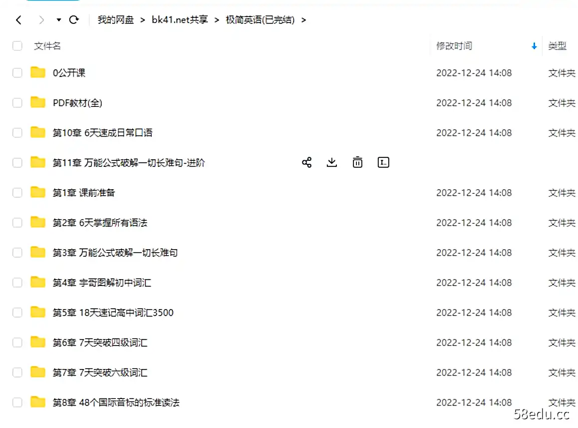This screenshot has height=428, width=578.
Task: Delete the 第11章 folder
Action: pyautogui.click(x=357, y=162)
